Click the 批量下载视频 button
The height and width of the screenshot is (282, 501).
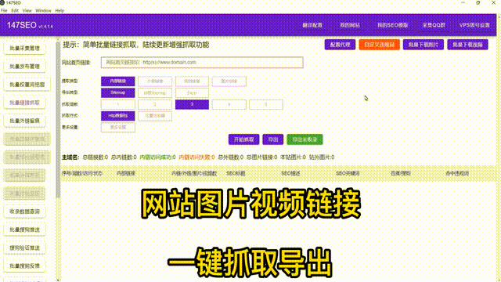pos(467,45)
